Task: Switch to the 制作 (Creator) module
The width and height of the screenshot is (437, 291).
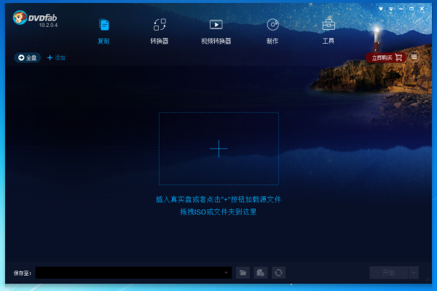Action: click(x=272, y=31)
